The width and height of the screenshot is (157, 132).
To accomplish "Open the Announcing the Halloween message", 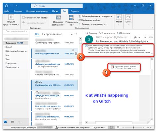I will pos(54,117).
